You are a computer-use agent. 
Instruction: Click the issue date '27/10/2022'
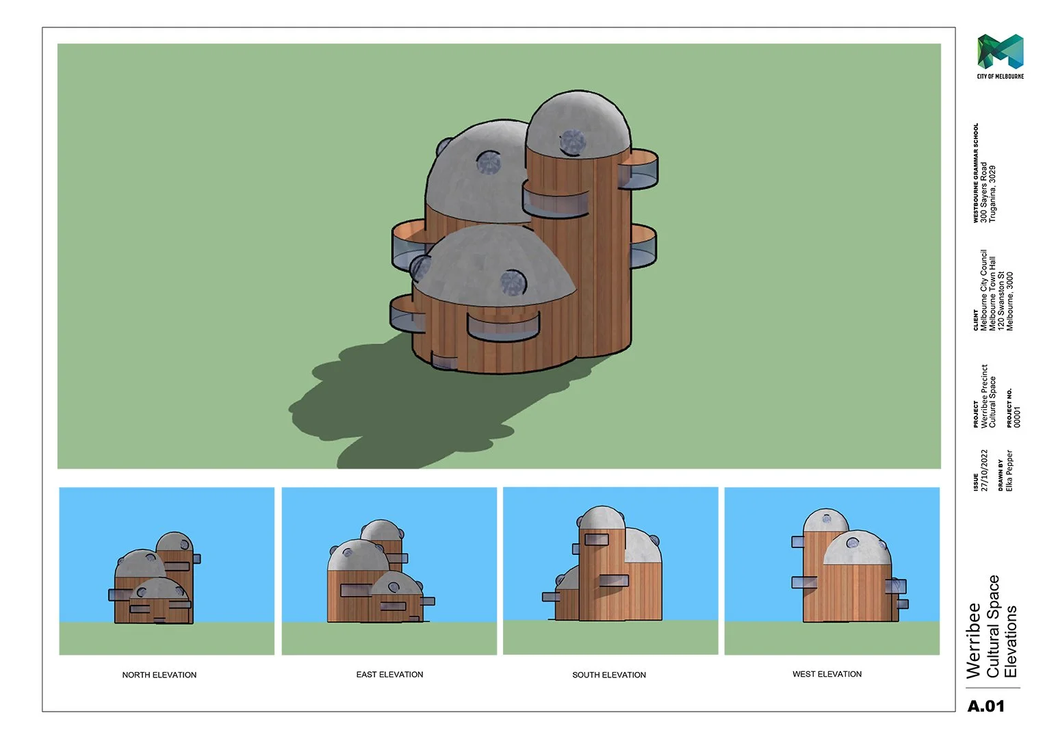[984, 470]
